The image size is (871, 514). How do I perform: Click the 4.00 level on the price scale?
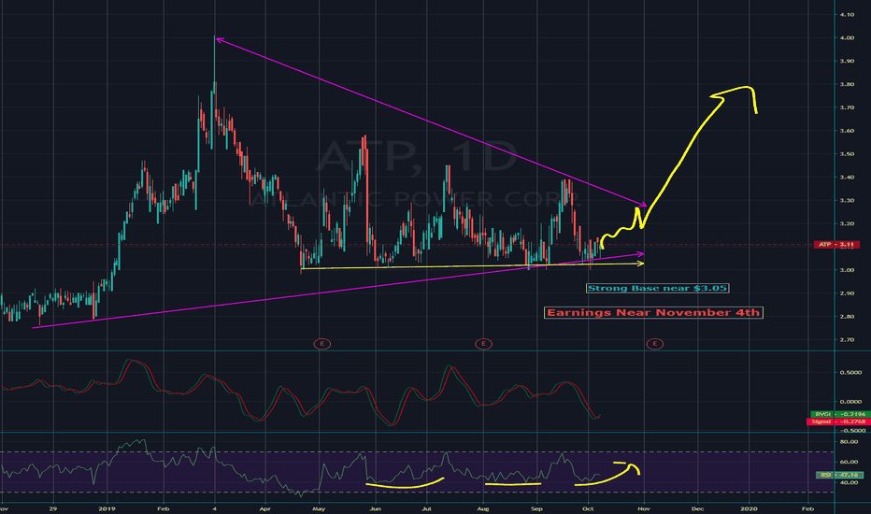coord(847,37)
